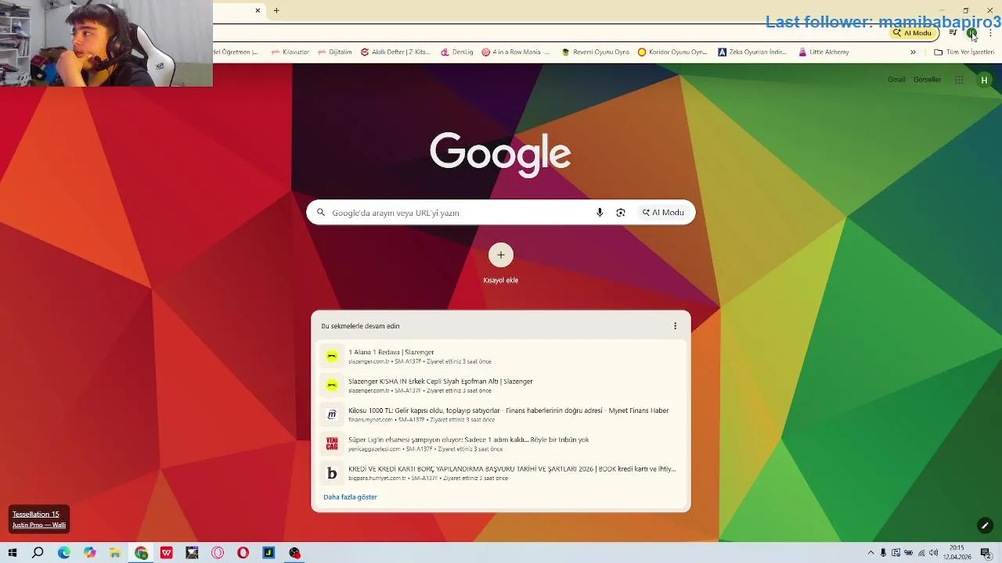The height and width of the screenshot is (563, 1002).
Task: Open the Klavuzlar bookmark
Action: [x=290, y=52]
